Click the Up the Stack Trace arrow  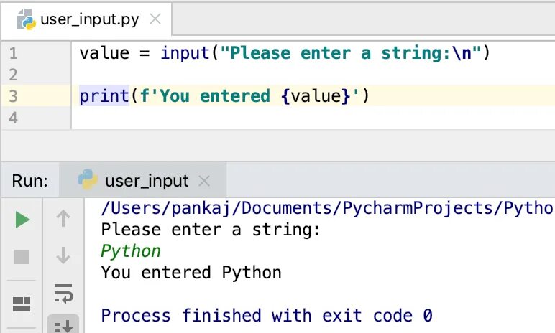tap(63, 219)
